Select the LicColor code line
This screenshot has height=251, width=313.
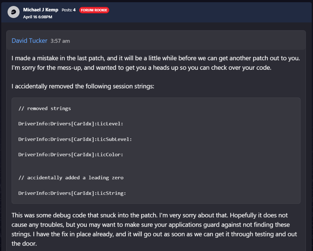coord(71,155)
